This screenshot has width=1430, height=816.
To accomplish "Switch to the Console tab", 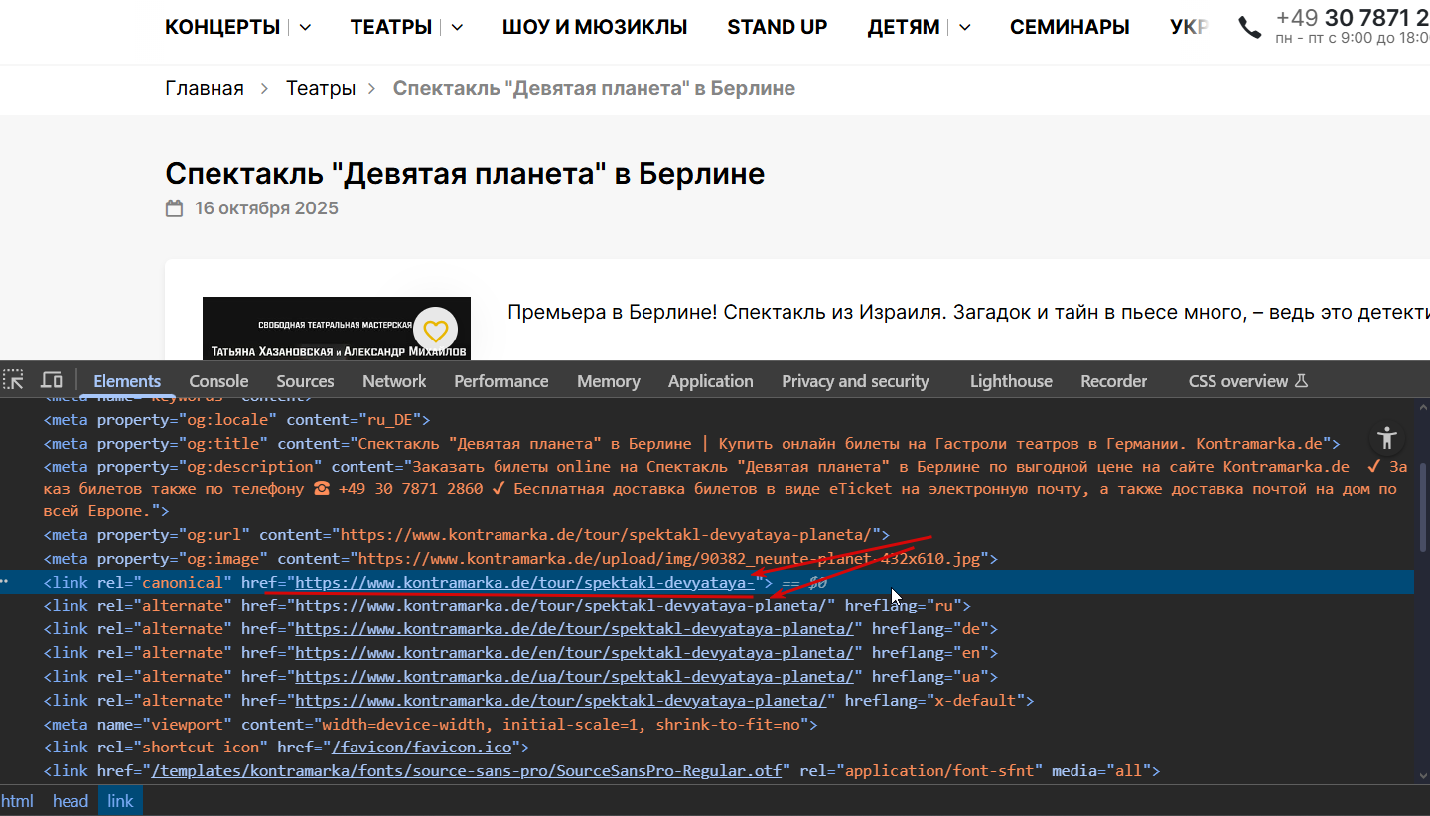I will pyautogui.click(x=218, y=381).
